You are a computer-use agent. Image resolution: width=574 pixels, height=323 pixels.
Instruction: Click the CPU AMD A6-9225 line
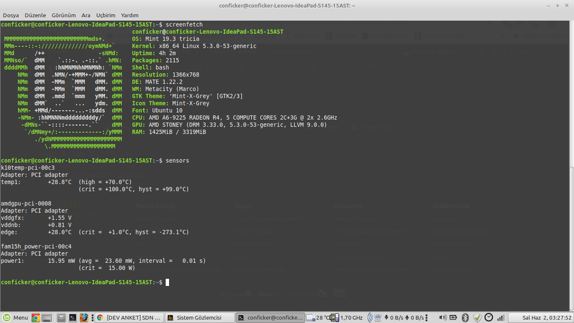(x=234, y=117)
